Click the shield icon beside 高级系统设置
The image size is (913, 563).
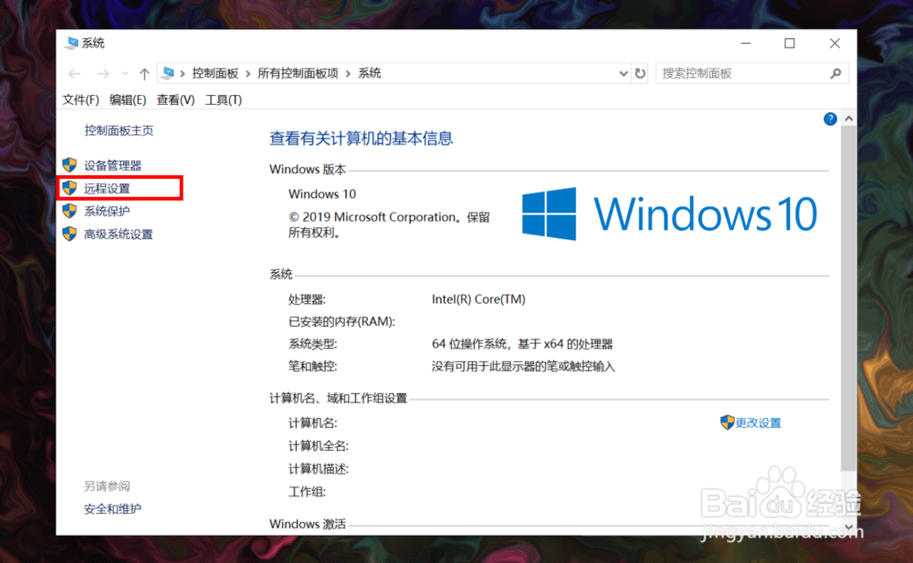pyautogui.click(x=70, y=234)
